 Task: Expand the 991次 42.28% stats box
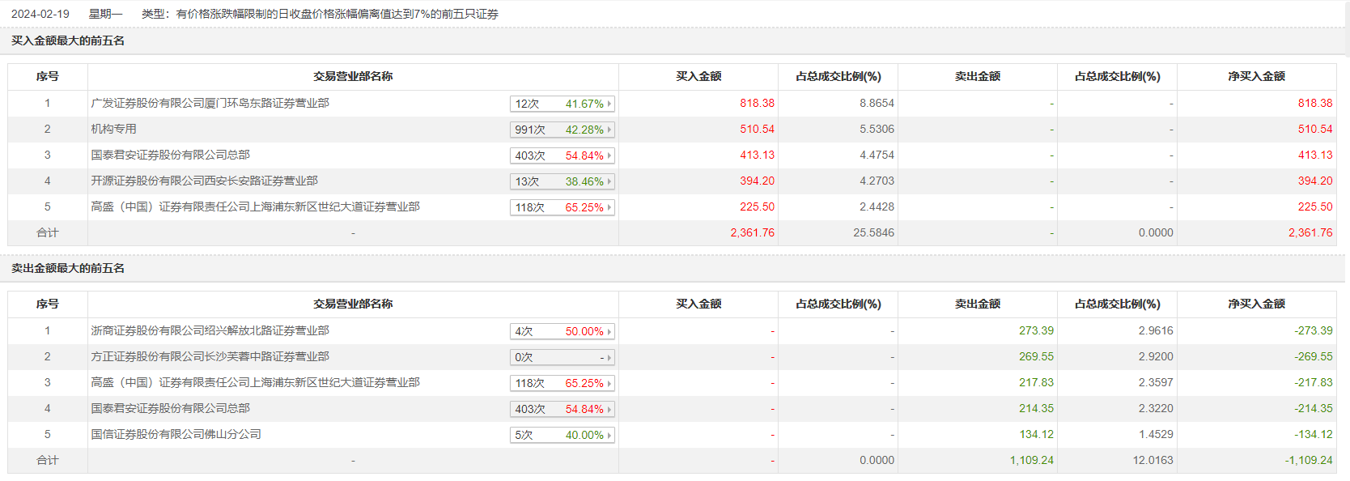tap(562, 130)
